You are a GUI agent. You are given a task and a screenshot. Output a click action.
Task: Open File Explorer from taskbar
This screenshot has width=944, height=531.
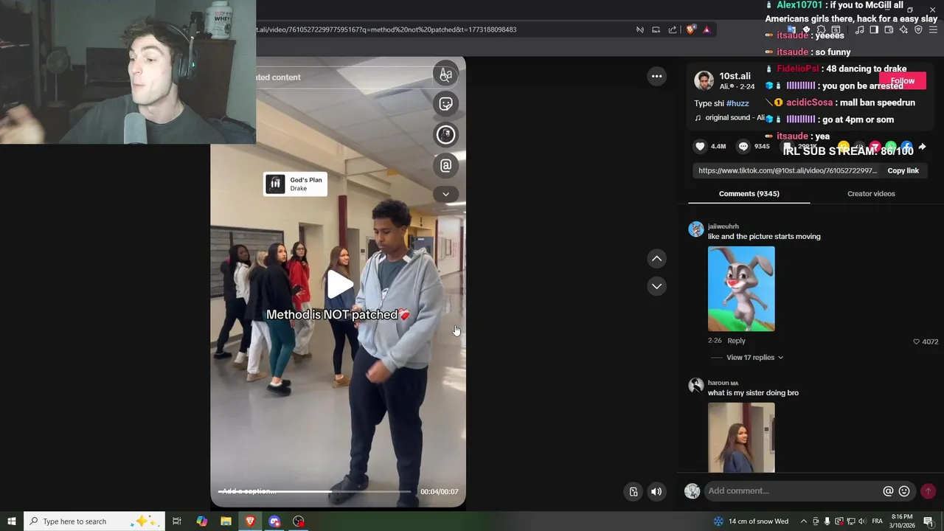coord(226,521)
